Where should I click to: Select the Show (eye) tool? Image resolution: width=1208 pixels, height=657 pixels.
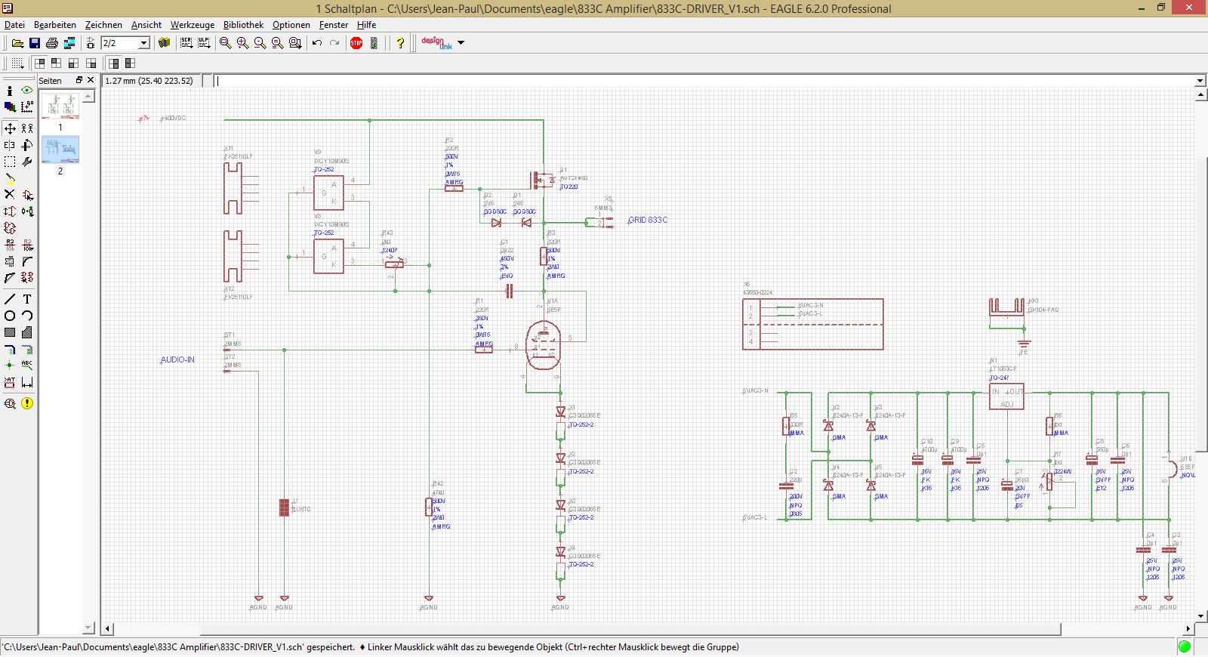click(x=27, y=91)
